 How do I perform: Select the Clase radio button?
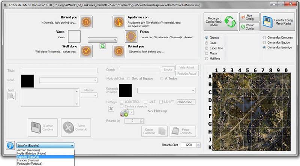[x=207, y=43]
